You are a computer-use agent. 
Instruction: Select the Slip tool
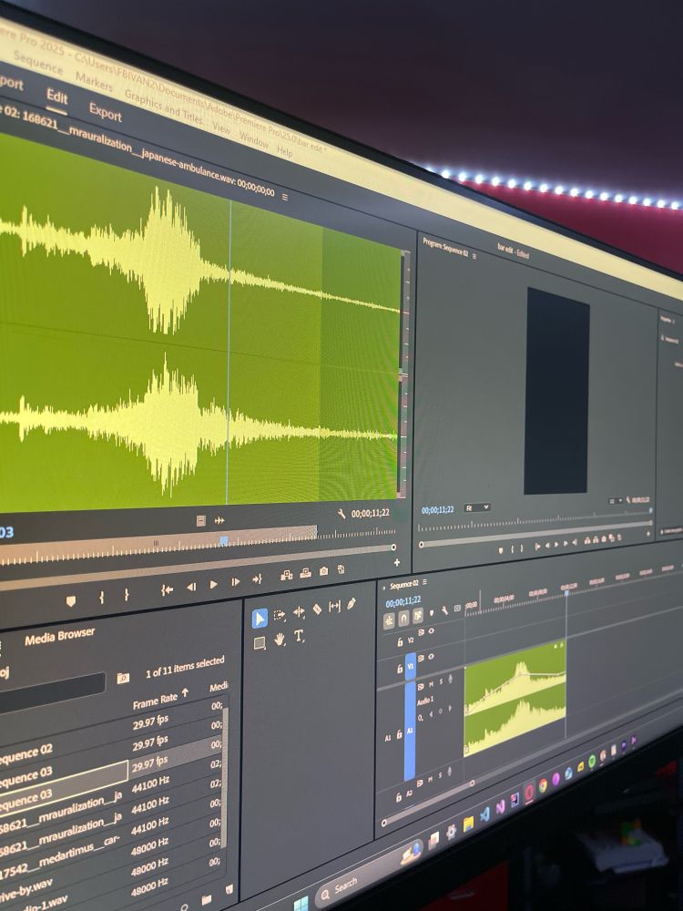point(334,607)
